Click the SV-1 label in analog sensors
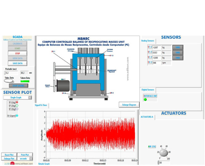The width and height of the screenshot is (205, 166). (x=150, y=62)
